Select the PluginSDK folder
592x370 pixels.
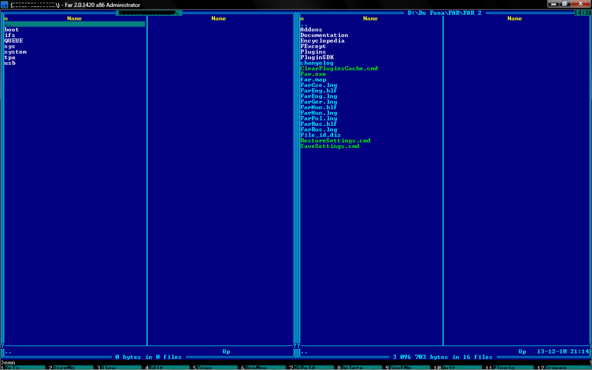[x=317, y=57]
